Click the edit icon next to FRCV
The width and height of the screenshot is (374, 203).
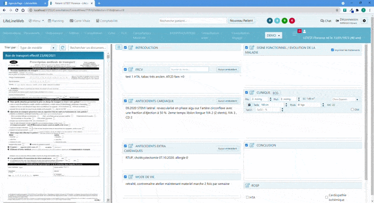point(131,70)
